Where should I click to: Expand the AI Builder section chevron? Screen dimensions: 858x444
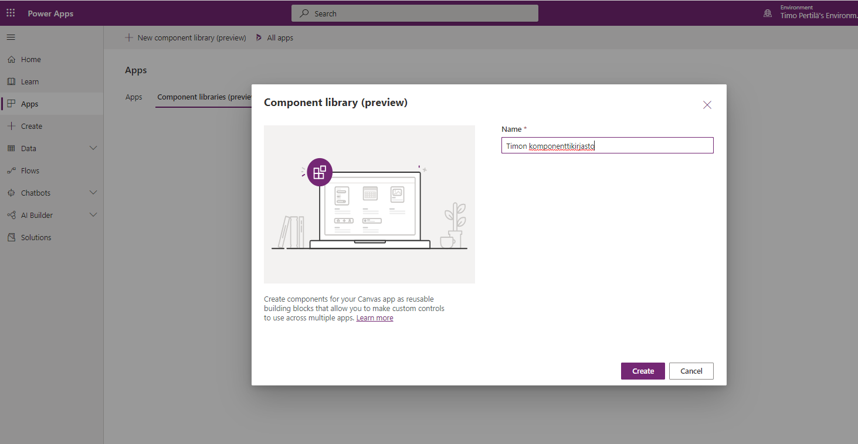tap(93, 215)
